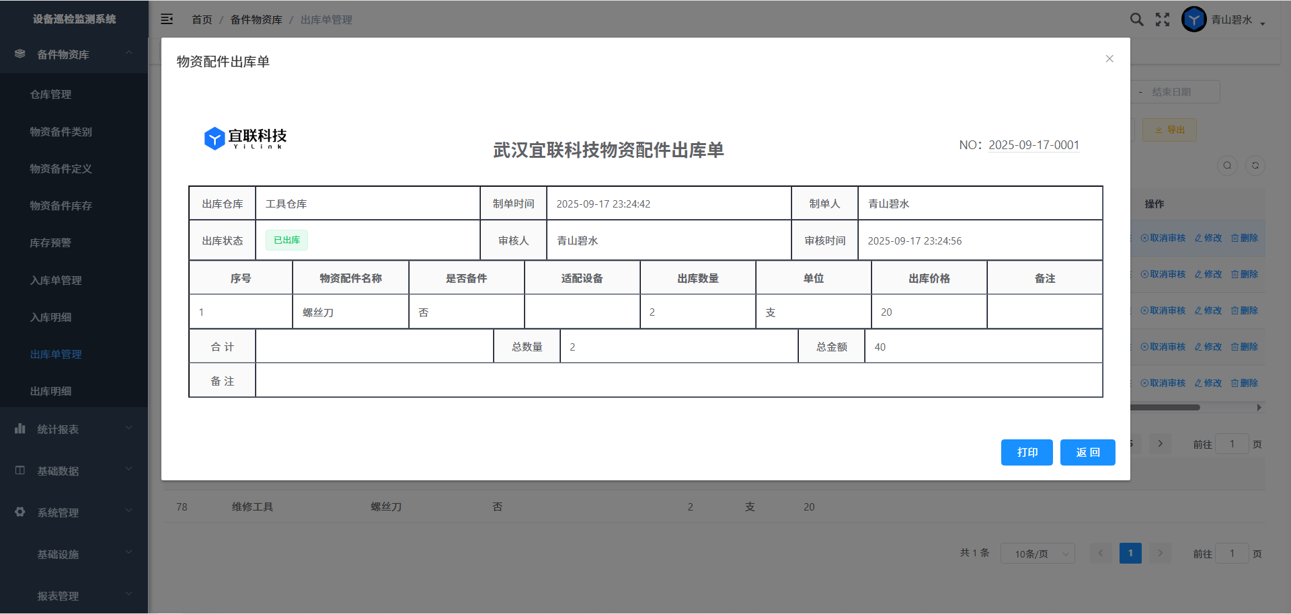Click the 宜联科技 logo in the form
The width and height of the screenshot is (1291, 614).
(x=245, y=138)
